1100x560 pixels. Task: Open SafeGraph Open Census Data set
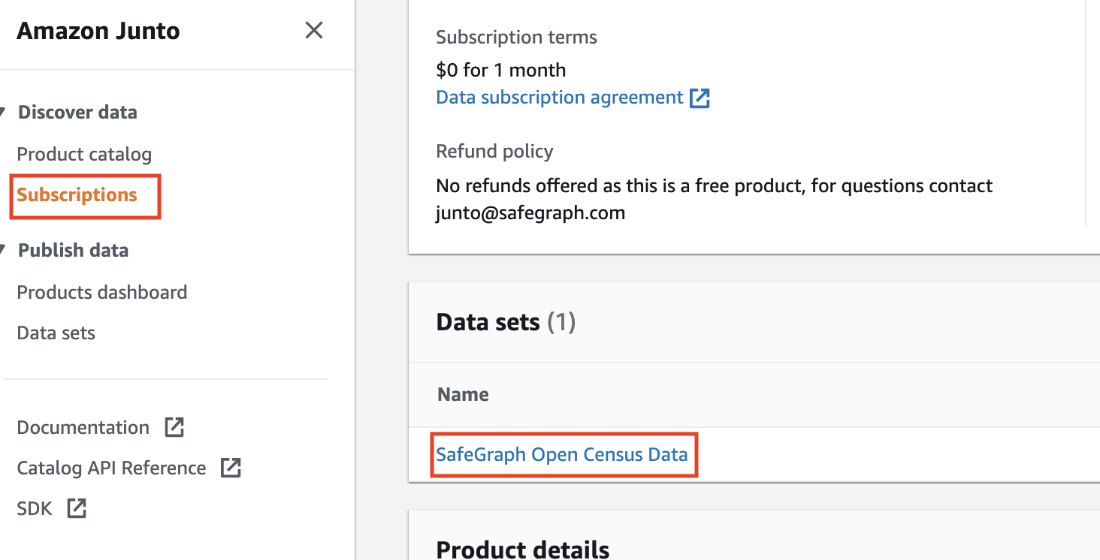click(561, 454)
